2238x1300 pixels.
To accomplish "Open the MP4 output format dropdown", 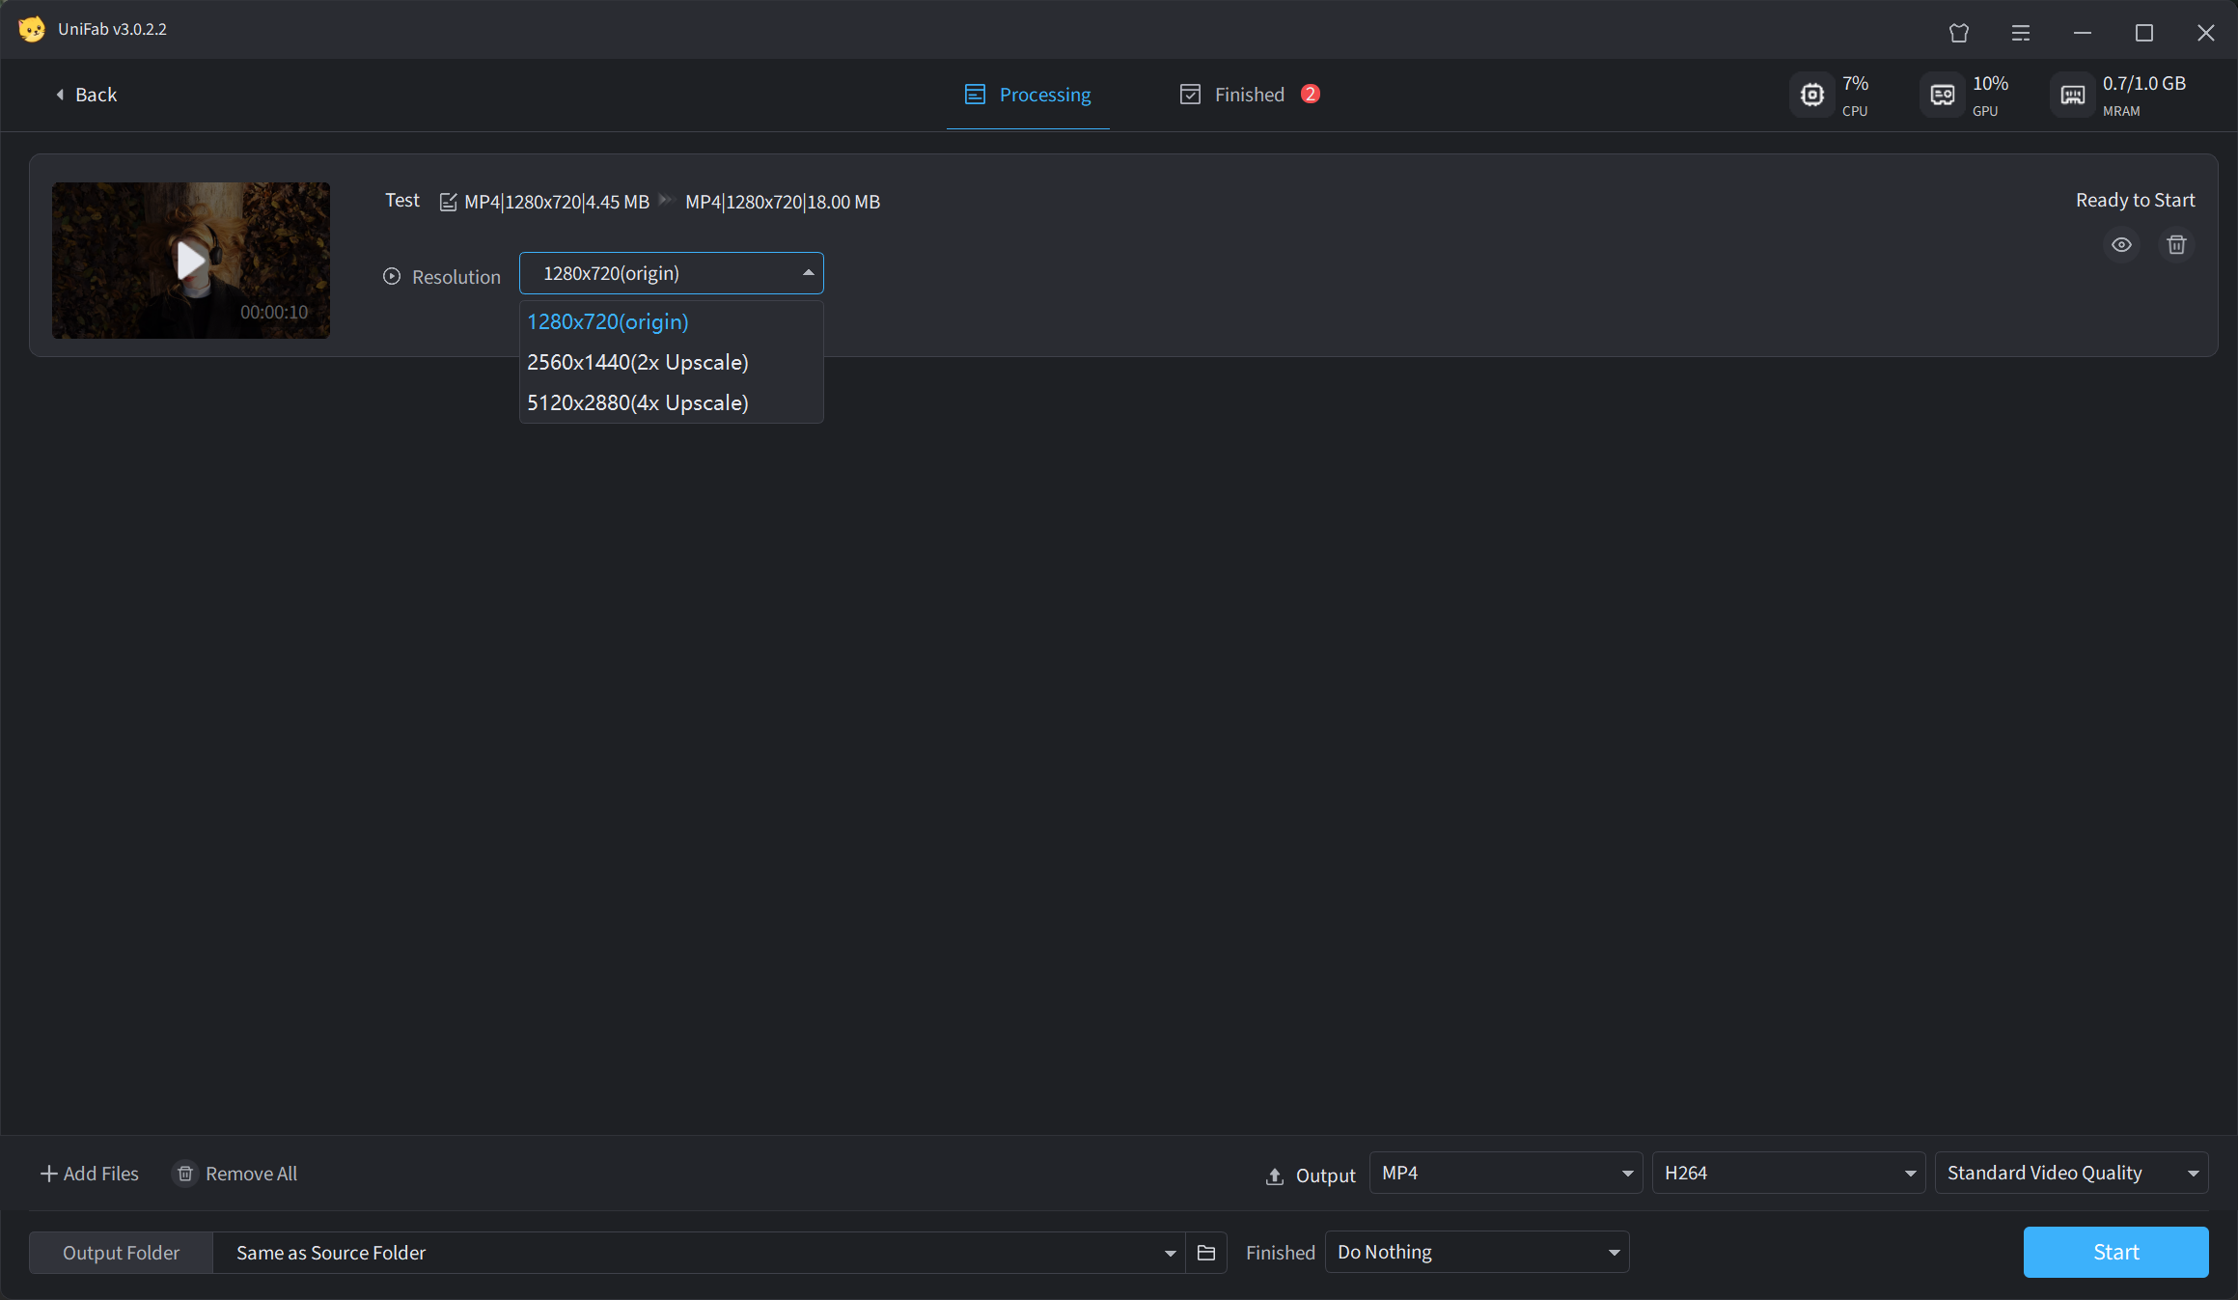I will tap(1506, 1173).
